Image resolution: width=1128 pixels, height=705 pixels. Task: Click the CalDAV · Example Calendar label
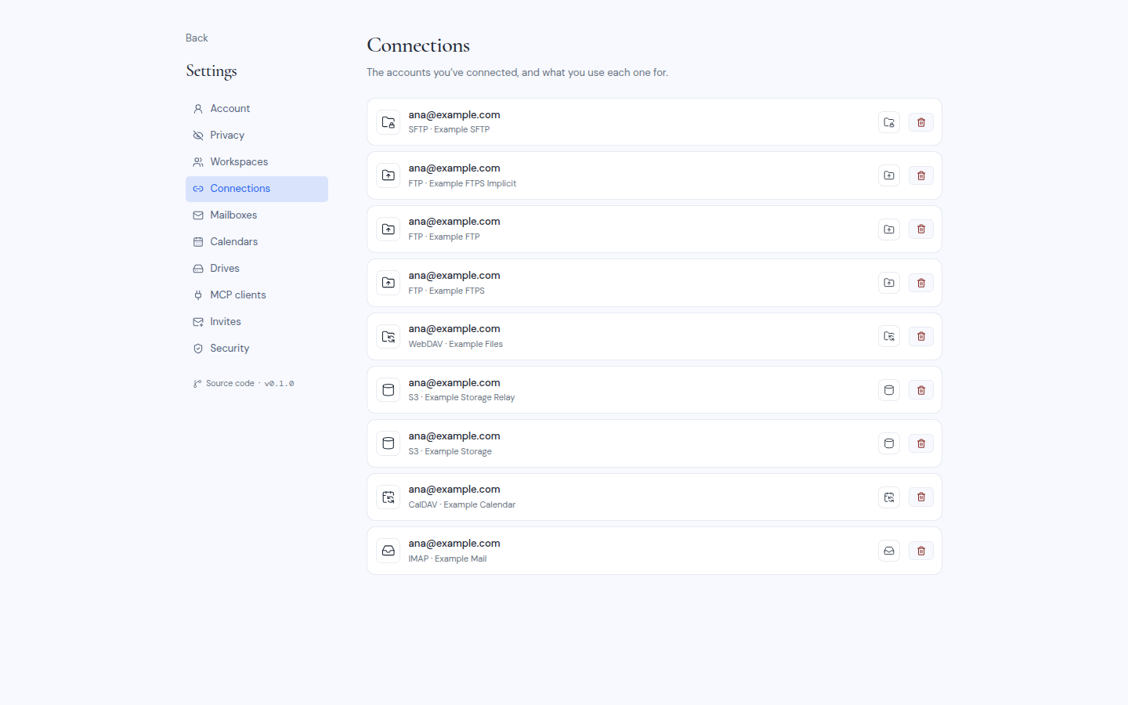pyautogui.click(x=461, y=505)
